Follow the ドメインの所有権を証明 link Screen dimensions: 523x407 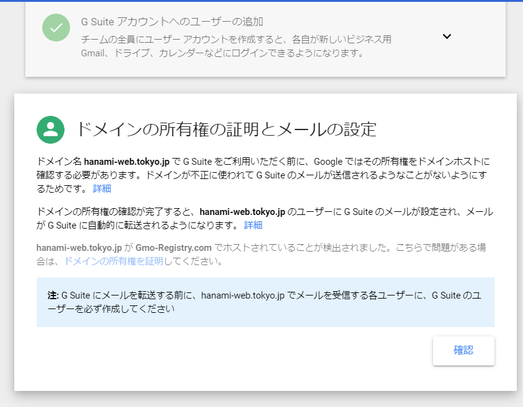(114, 261)
